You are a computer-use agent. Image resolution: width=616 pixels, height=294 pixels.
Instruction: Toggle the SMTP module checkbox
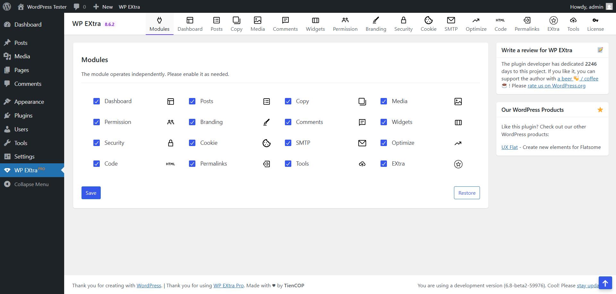[288, 143]
